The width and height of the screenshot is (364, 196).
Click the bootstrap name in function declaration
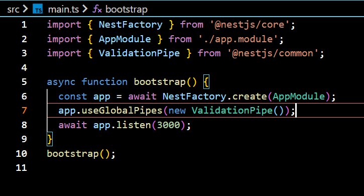(160, 82)
